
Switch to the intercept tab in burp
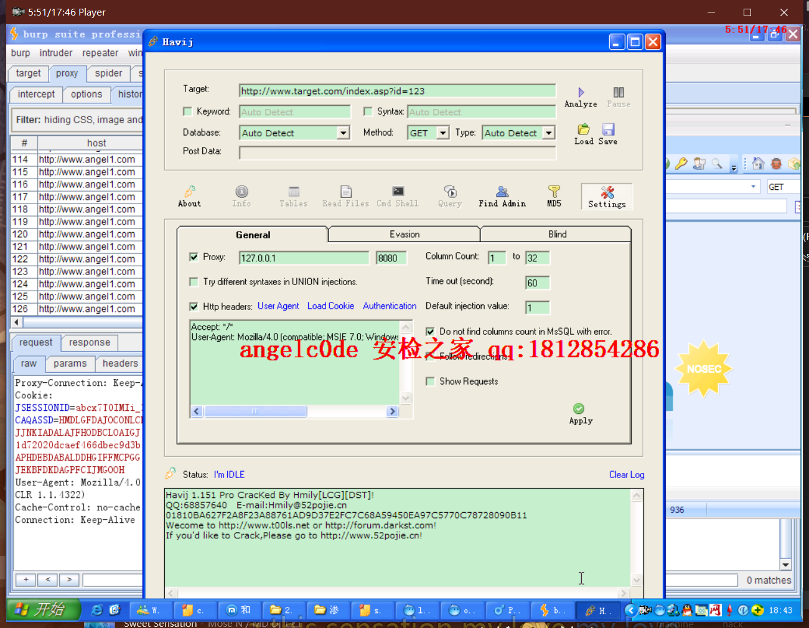point(36,94)
